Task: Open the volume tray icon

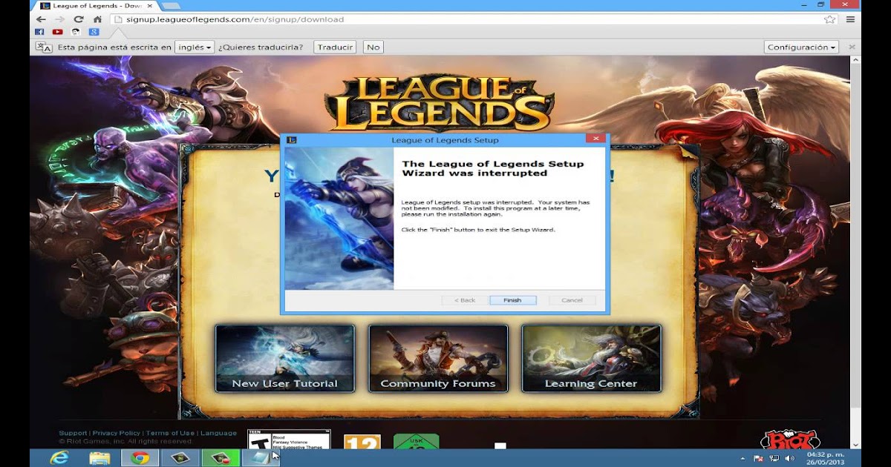Action: click(789, 458)
